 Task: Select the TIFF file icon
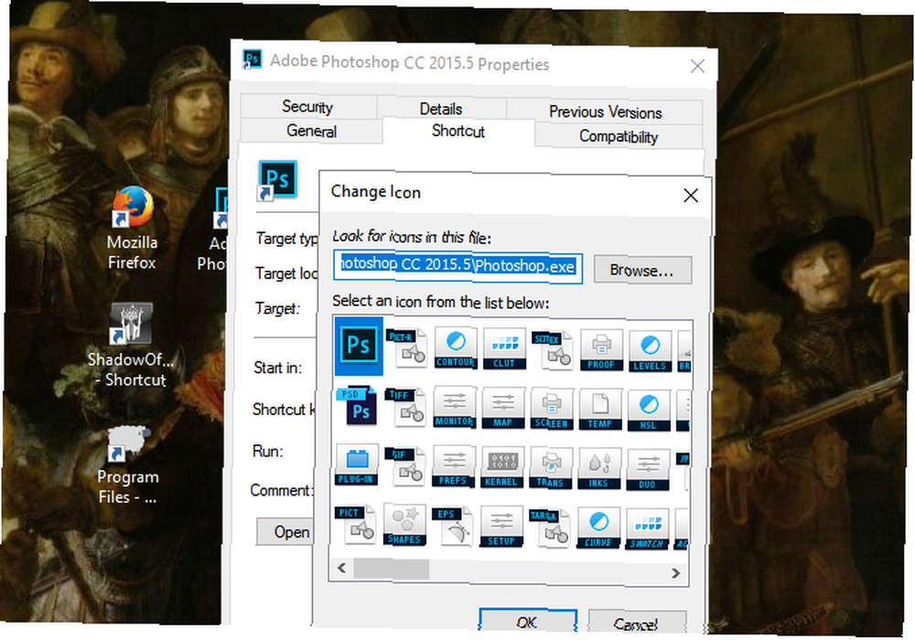(x=405, y=406)
